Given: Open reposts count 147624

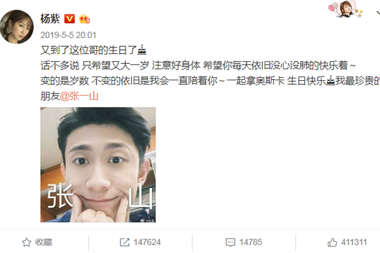Looking at the screenshot, I should point(147,242).
